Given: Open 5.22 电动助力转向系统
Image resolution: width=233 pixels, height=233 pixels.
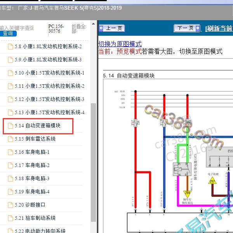Looking at the screenshot, I should [x=40, y=231].
